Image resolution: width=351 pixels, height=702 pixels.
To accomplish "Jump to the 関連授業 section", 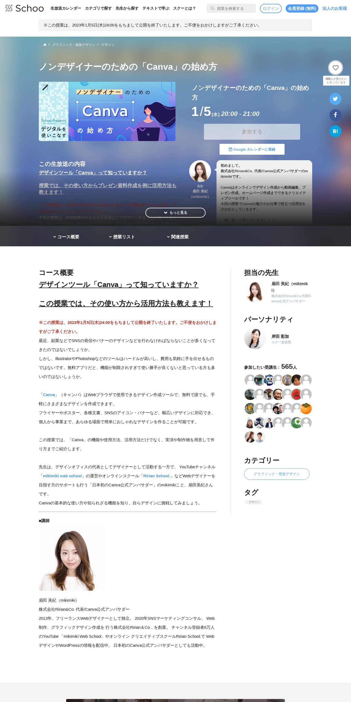I will pos(178,237).
